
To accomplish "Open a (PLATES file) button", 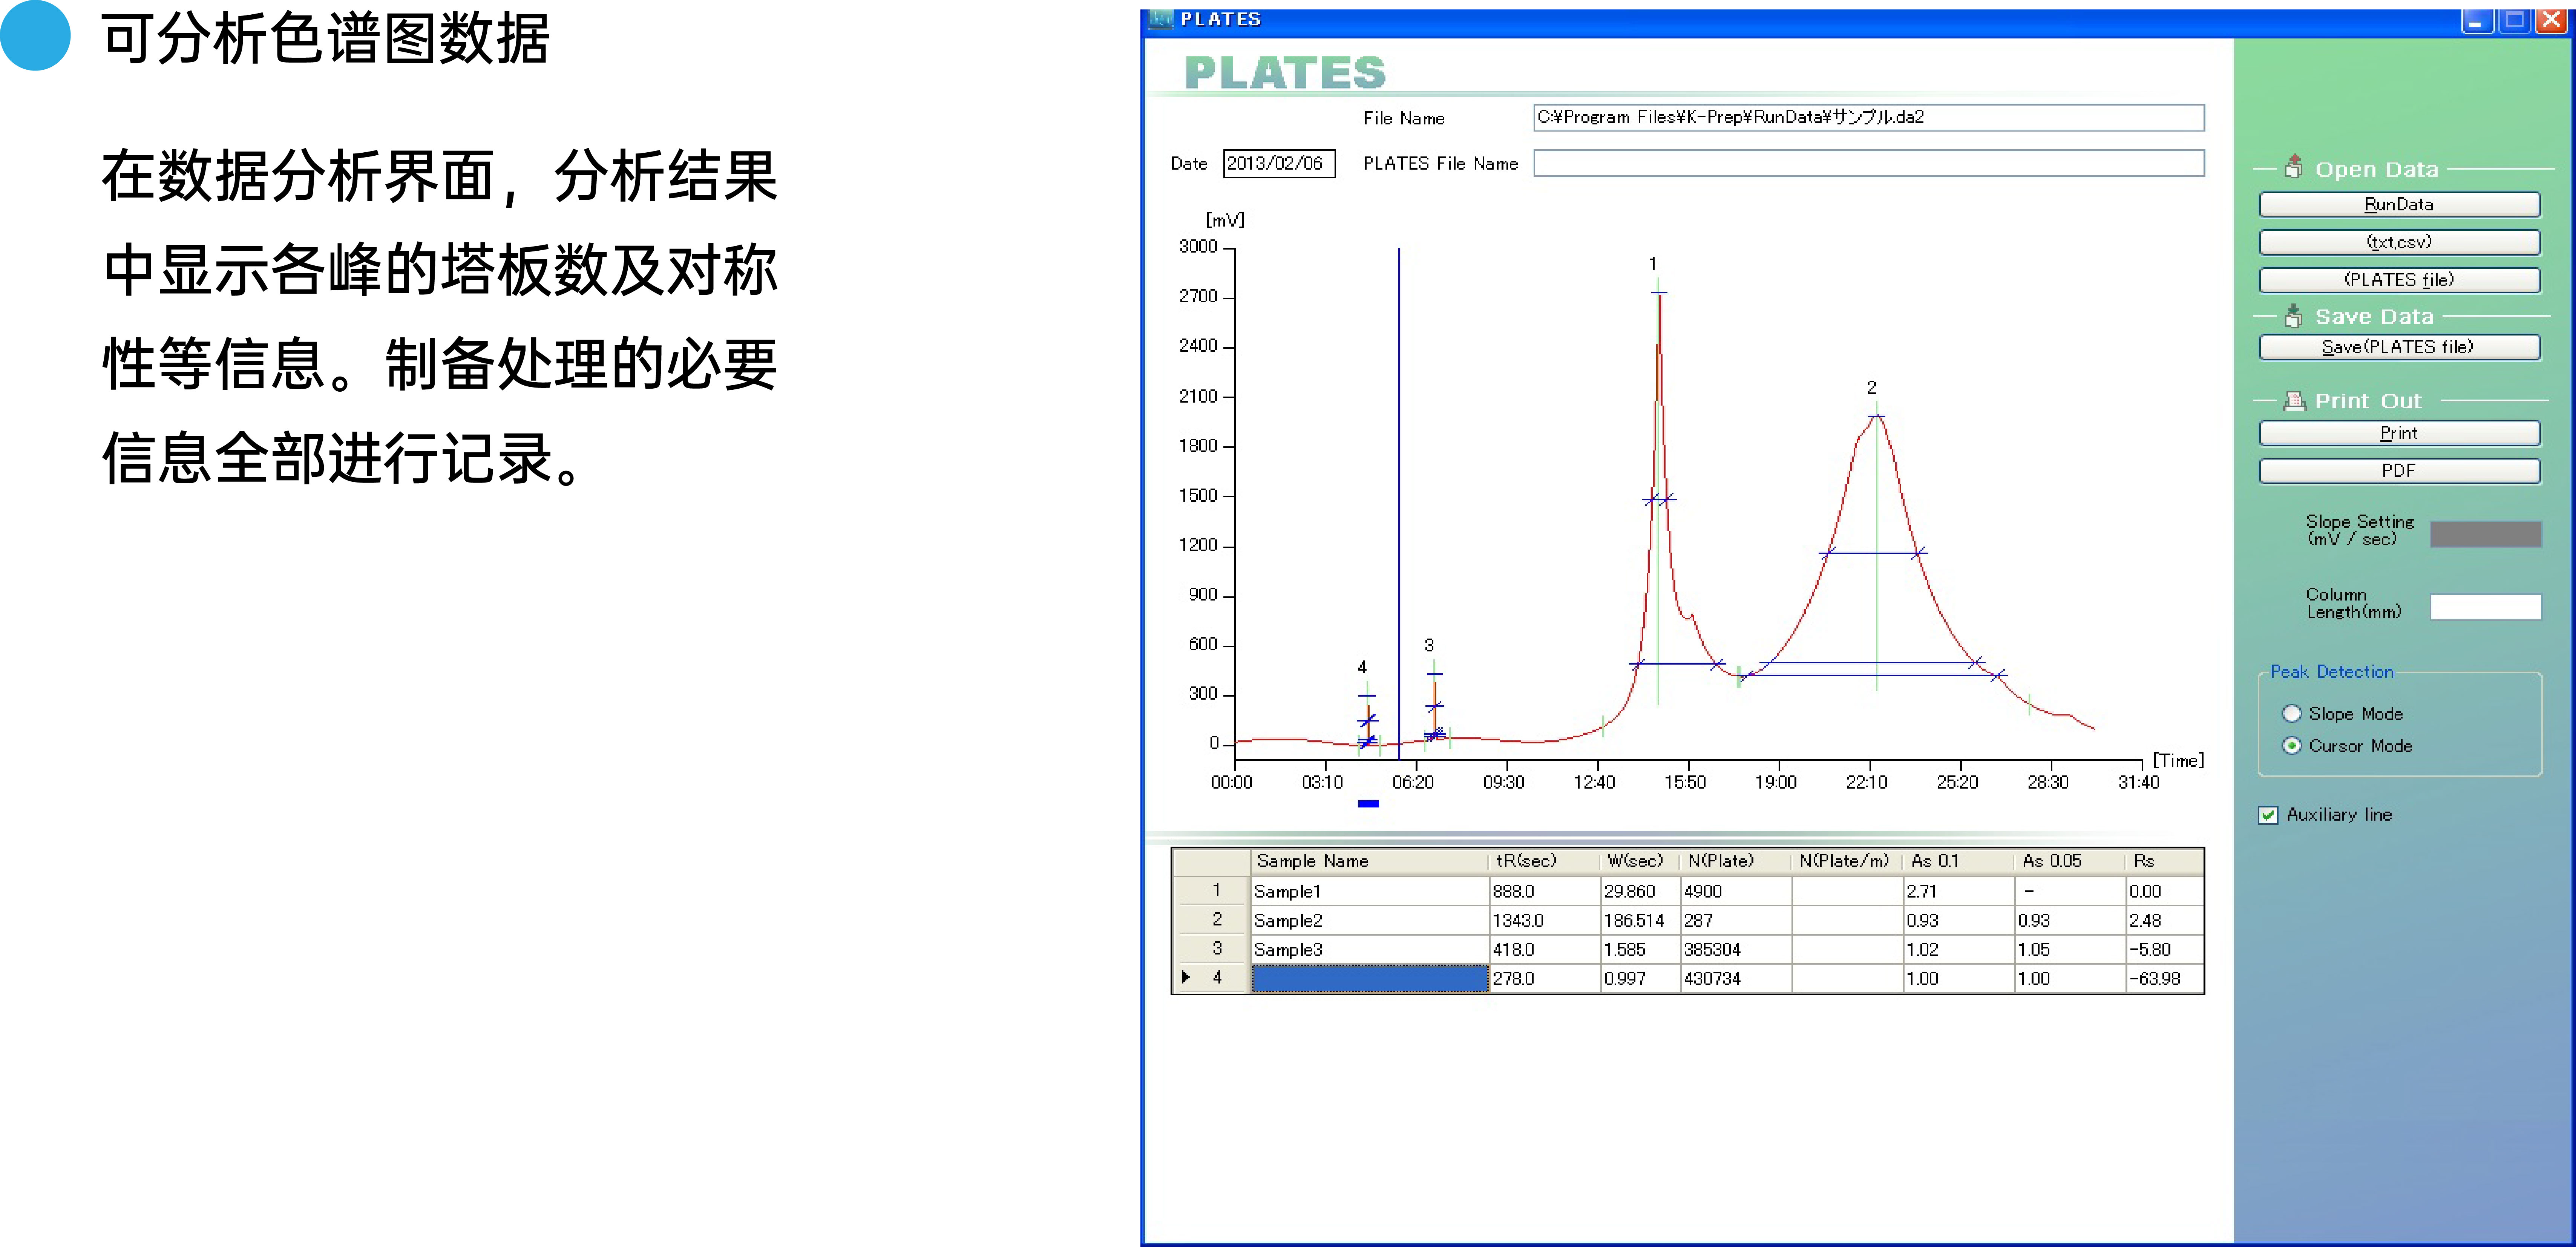I will click(2398, 280).
